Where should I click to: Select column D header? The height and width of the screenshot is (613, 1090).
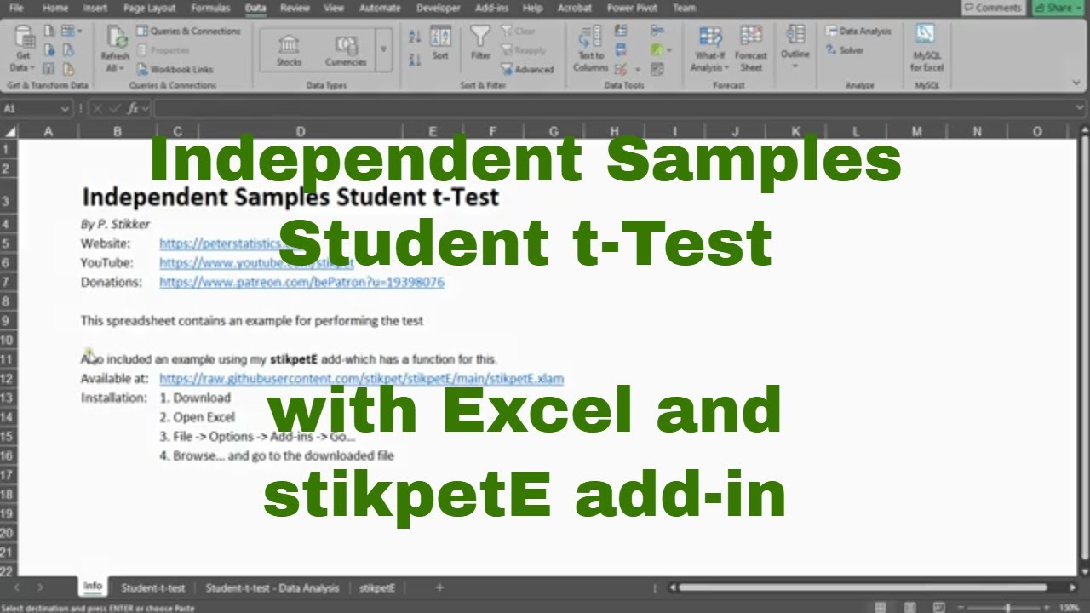click(x=301, y=131)
